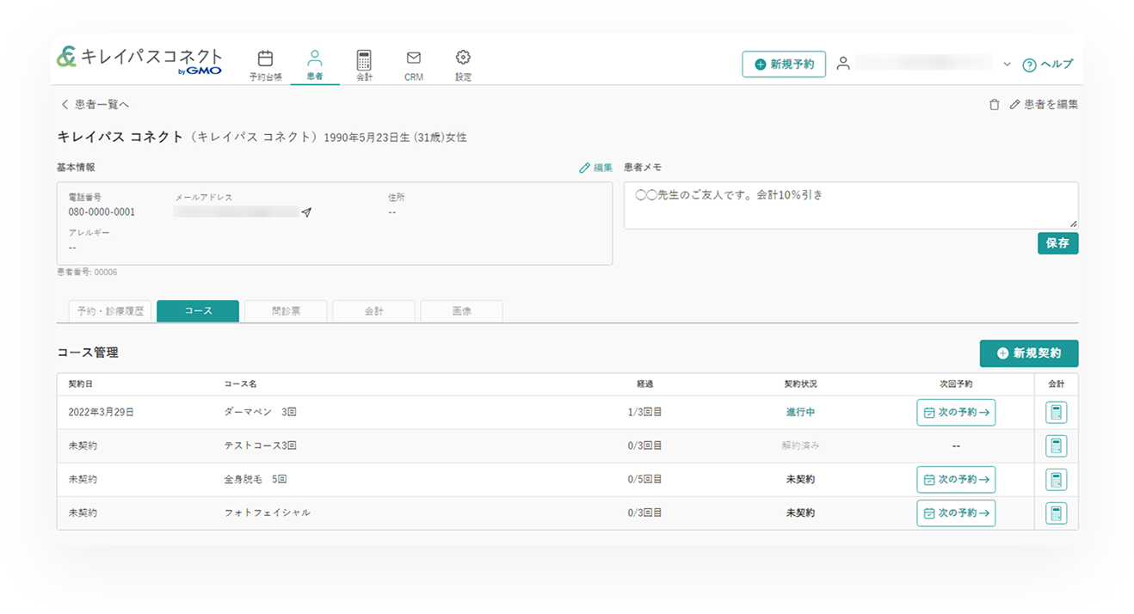Click the コース名 column header
This screenshot has height=614, width=1134.
click(240, 384)
